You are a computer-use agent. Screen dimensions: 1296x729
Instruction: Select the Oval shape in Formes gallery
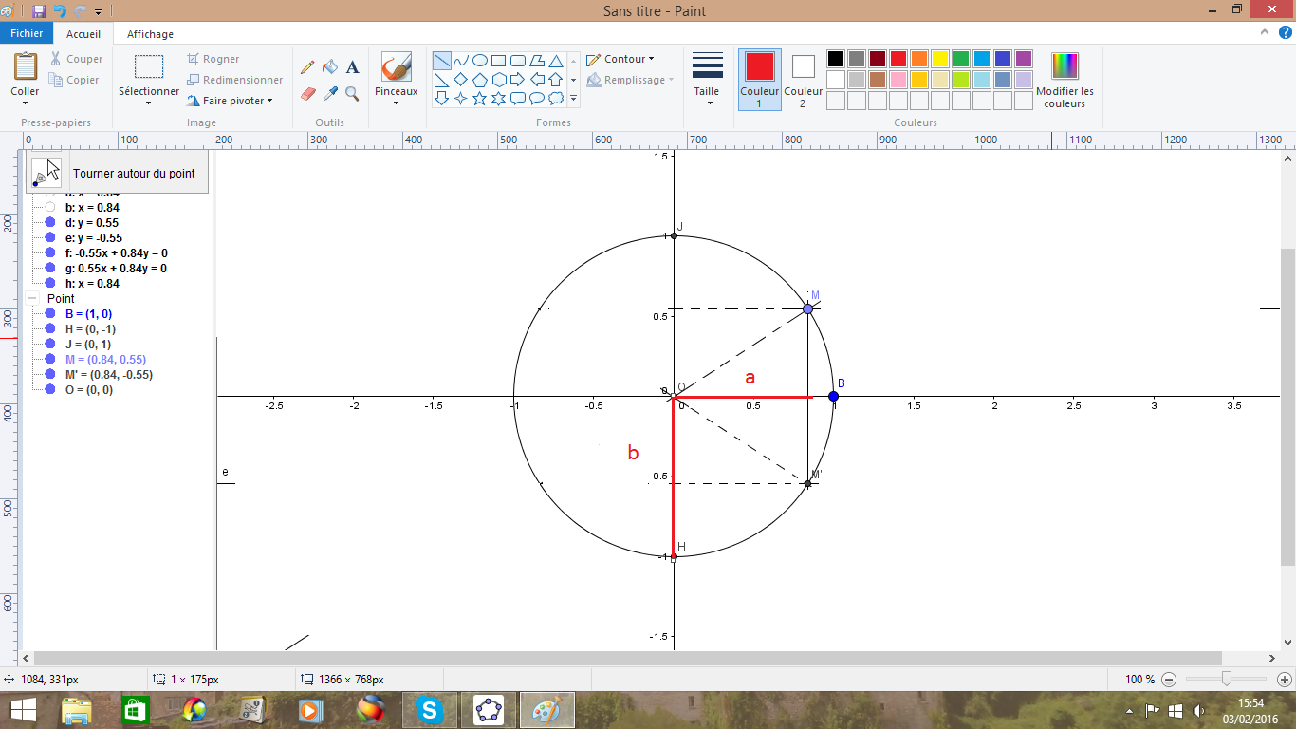(480, 60)
